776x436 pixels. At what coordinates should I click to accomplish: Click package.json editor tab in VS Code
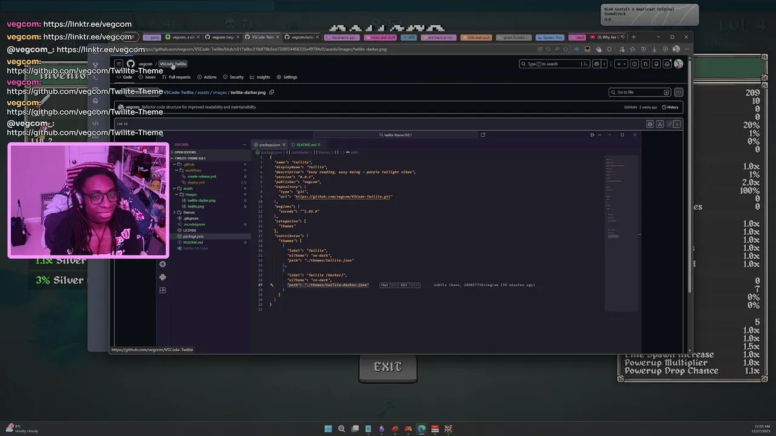270,145
